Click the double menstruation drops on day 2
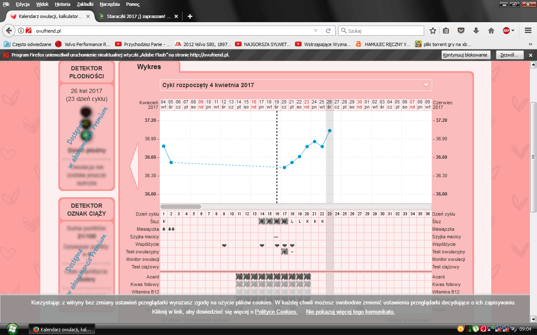 tap(171, 229)
